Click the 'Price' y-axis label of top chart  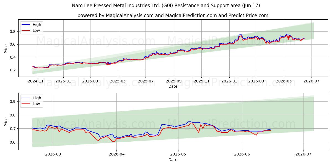[x=6, y=48]
